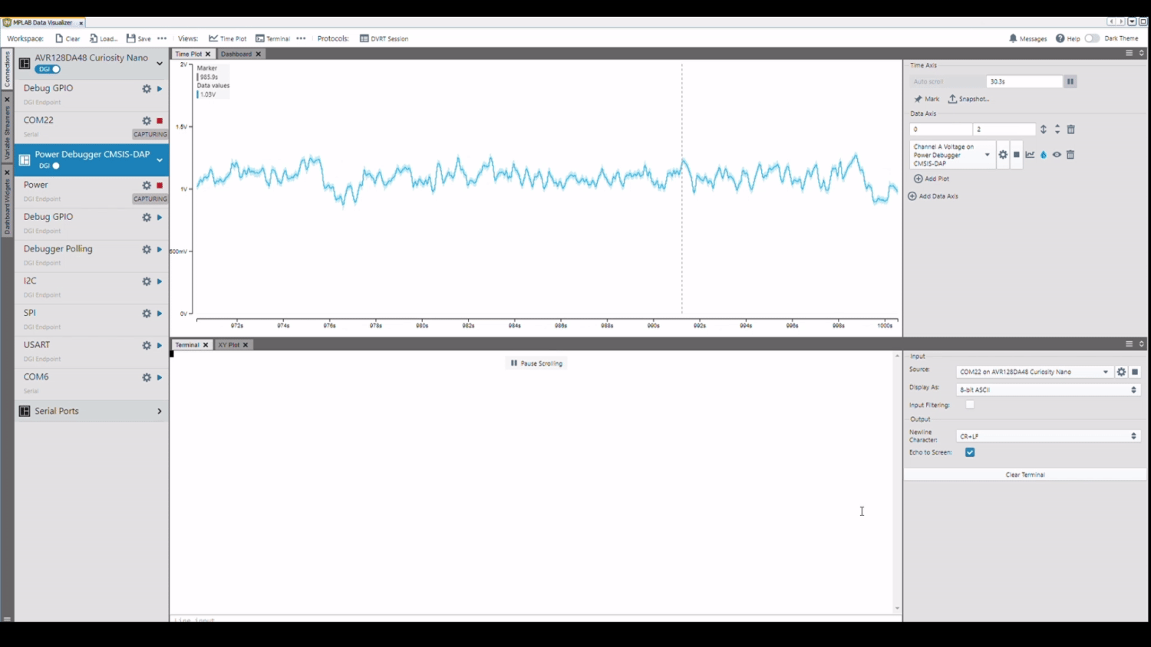Image resolution: width=1151 pixels, height=647 pixels.
Task: Open Debugger Polling settings gear
Action: [147, 250]
